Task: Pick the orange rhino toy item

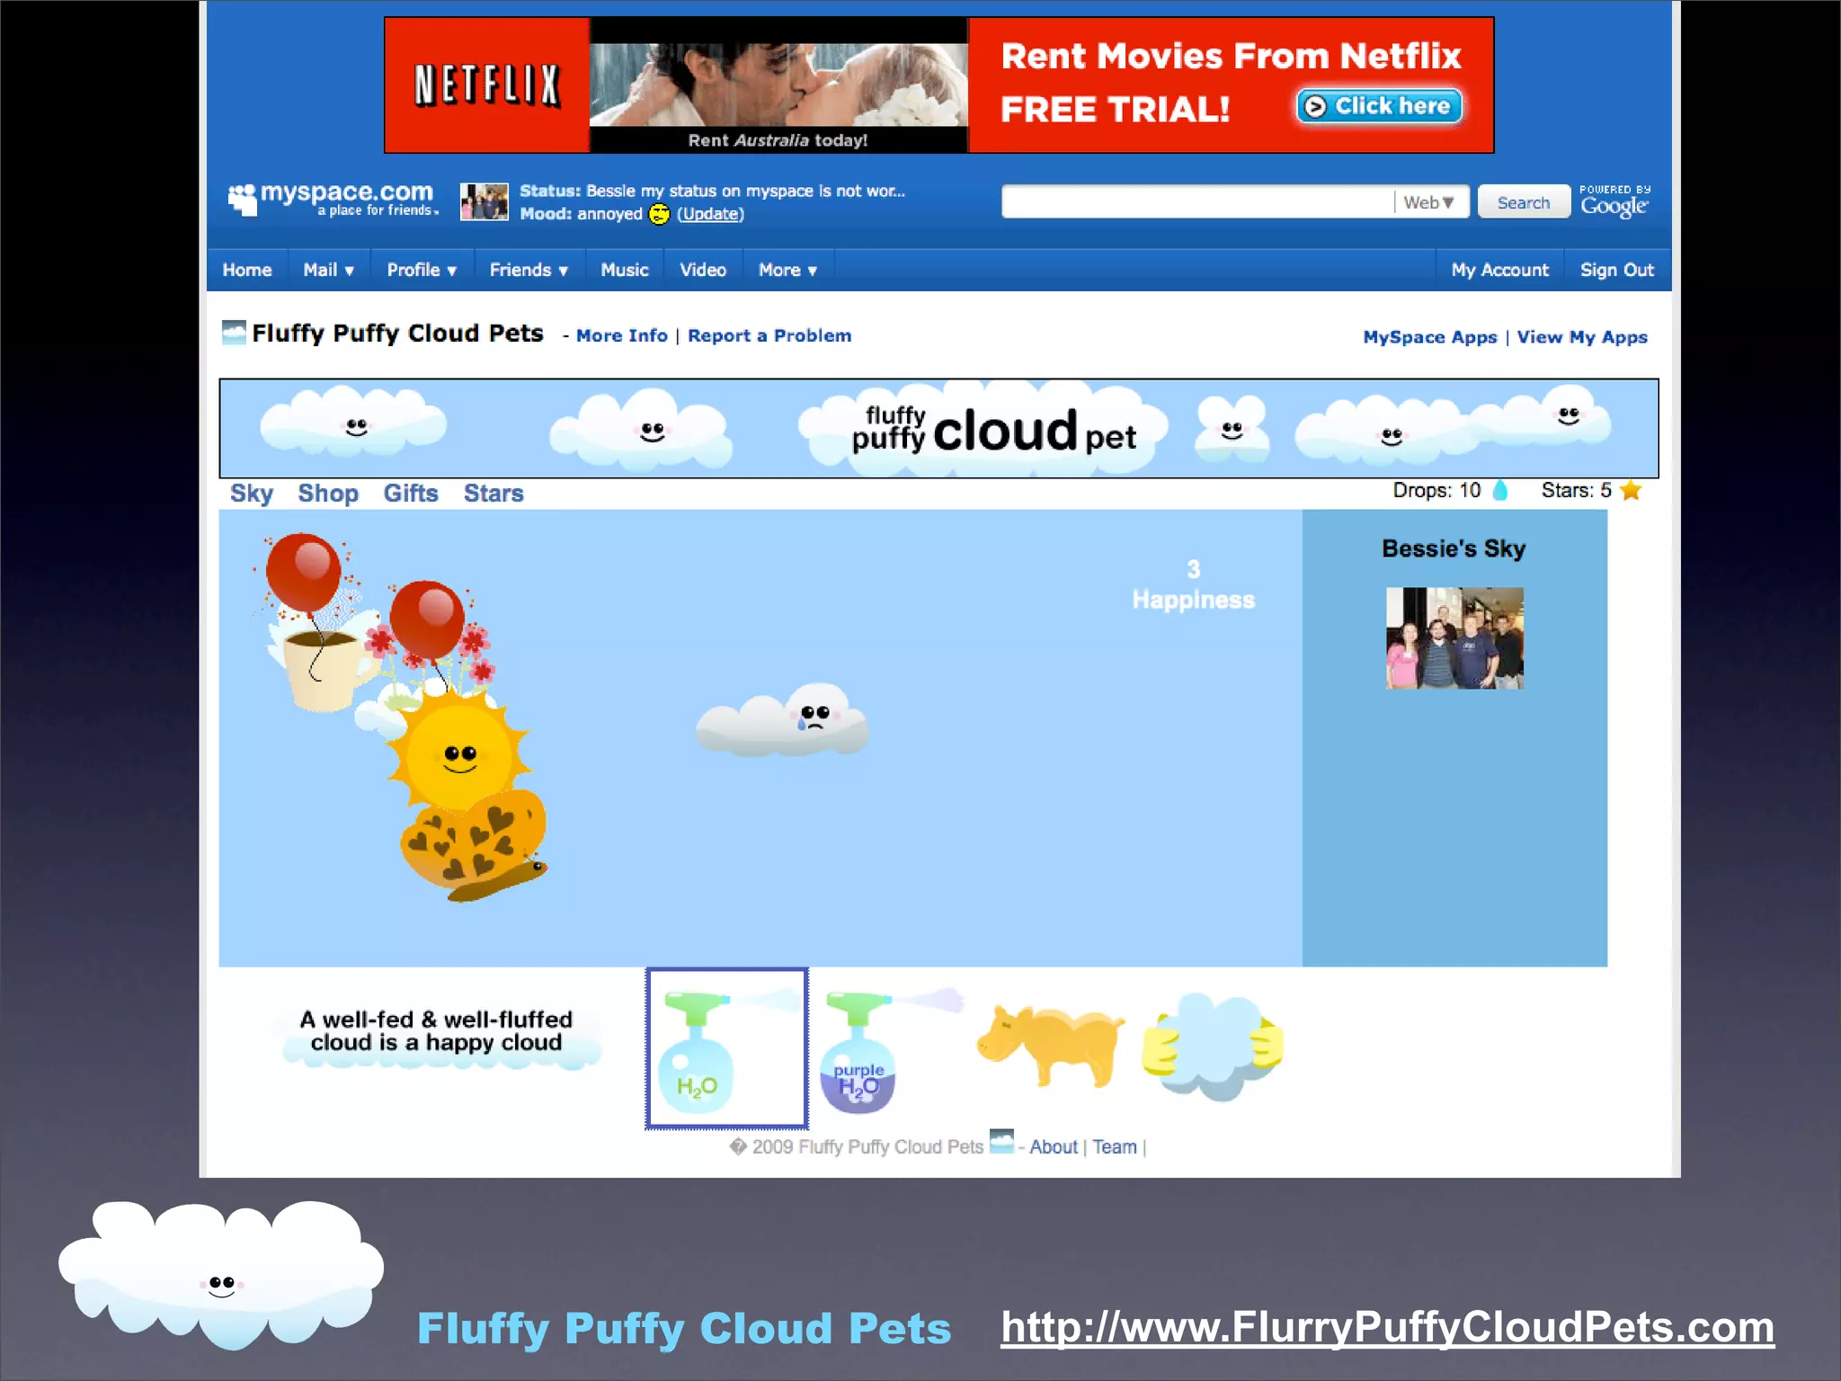Action: pyautogui.click(x=1050, y=1046)
